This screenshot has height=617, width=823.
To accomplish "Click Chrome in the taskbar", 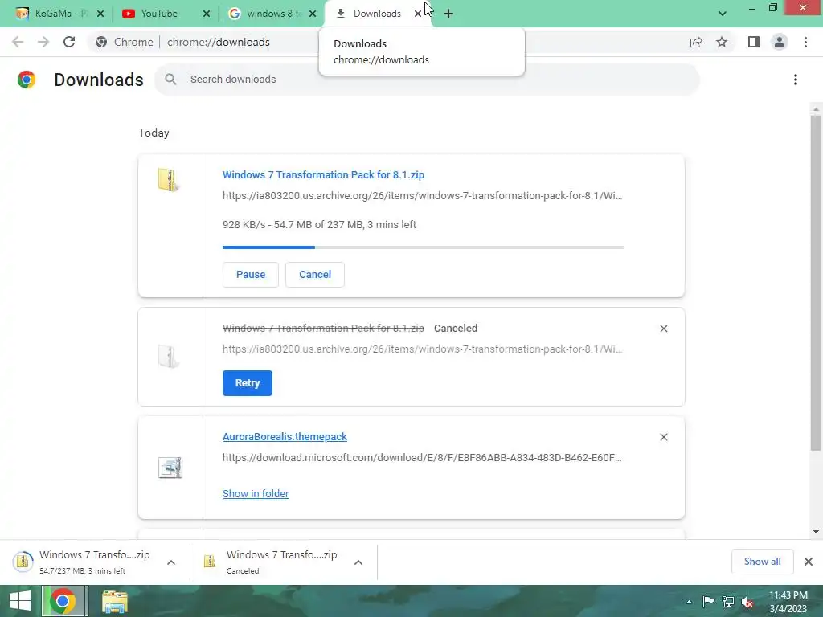I will (x=64, y=601).
